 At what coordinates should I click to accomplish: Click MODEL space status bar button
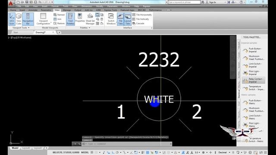click(x=85, y=152)
